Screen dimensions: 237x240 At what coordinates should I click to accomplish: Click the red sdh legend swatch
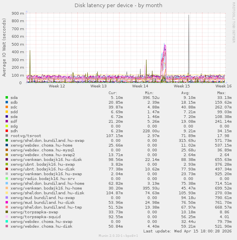point(7,131)
